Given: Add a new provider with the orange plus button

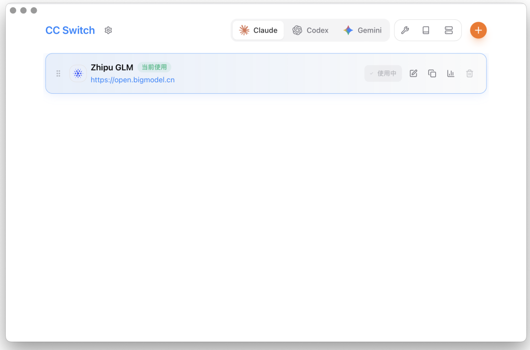Looking at the screenshot, I should coord(478,31).
